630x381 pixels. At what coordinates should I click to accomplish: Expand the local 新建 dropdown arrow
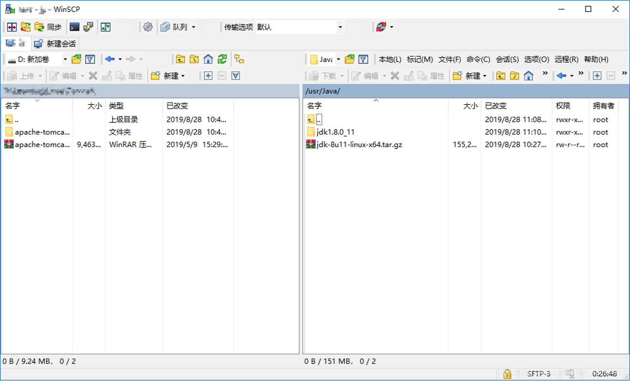pyautogui.click(x=183, y=76)
